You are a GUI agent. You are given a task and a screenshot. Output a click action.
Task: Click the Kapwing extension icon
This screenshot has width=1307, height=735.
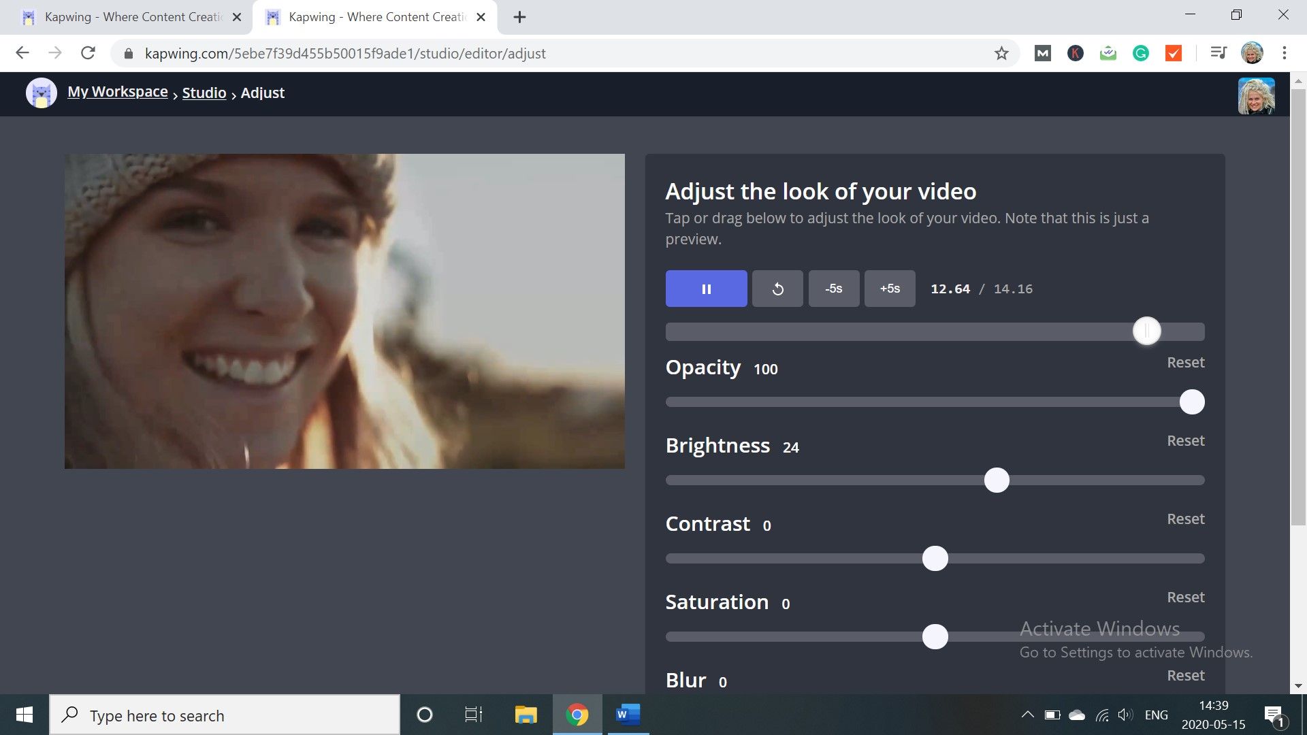[1075, 52]
